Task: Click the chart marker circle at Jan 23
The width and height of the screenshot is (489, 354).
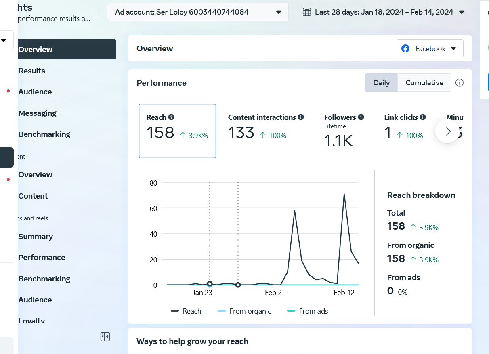Action: click(x=210, y=283)
